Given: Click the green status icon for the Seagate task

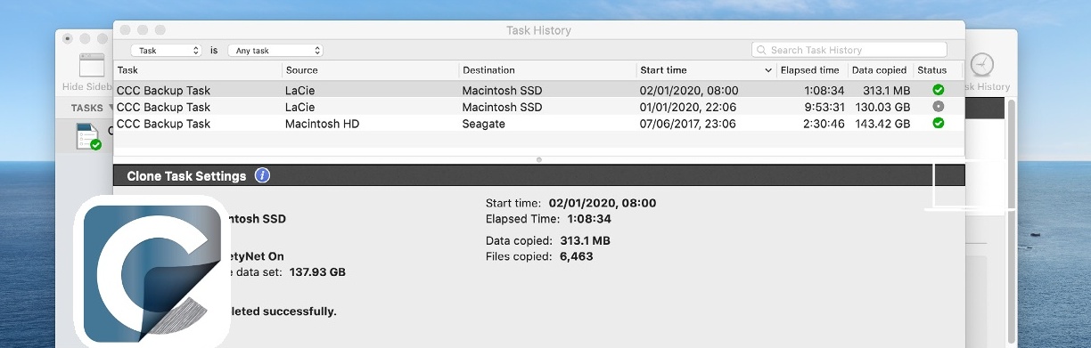Looking at the screenshot, I should (x=938, y=124).
